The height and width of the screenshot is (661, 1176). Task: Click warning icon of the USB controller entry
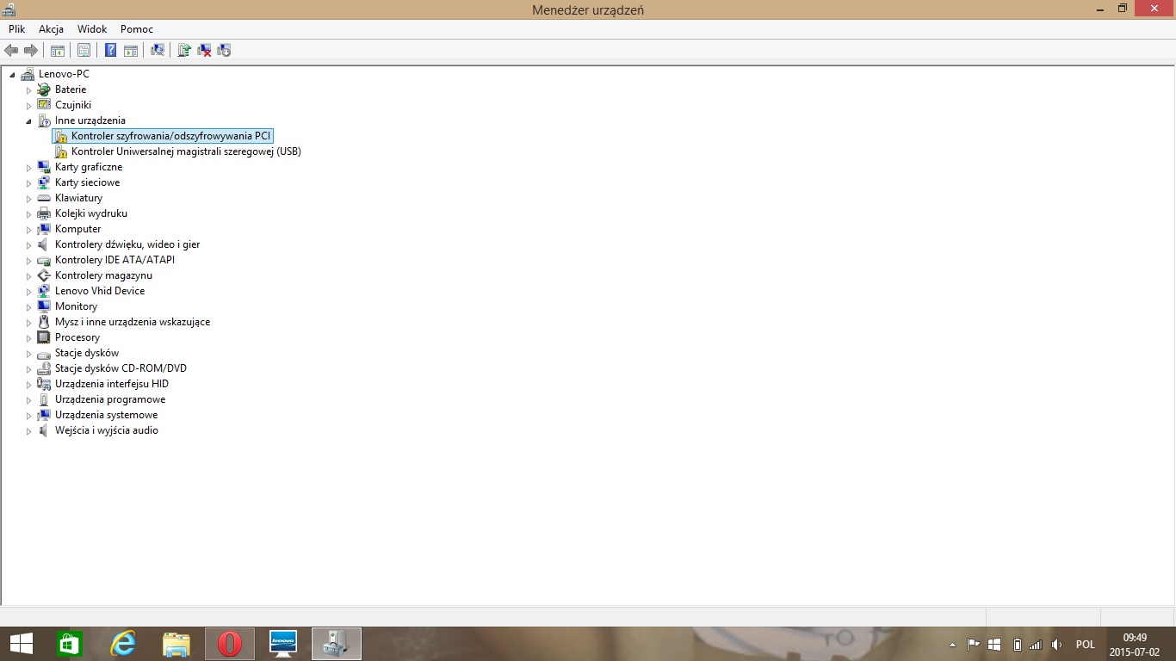pos(60,151)
